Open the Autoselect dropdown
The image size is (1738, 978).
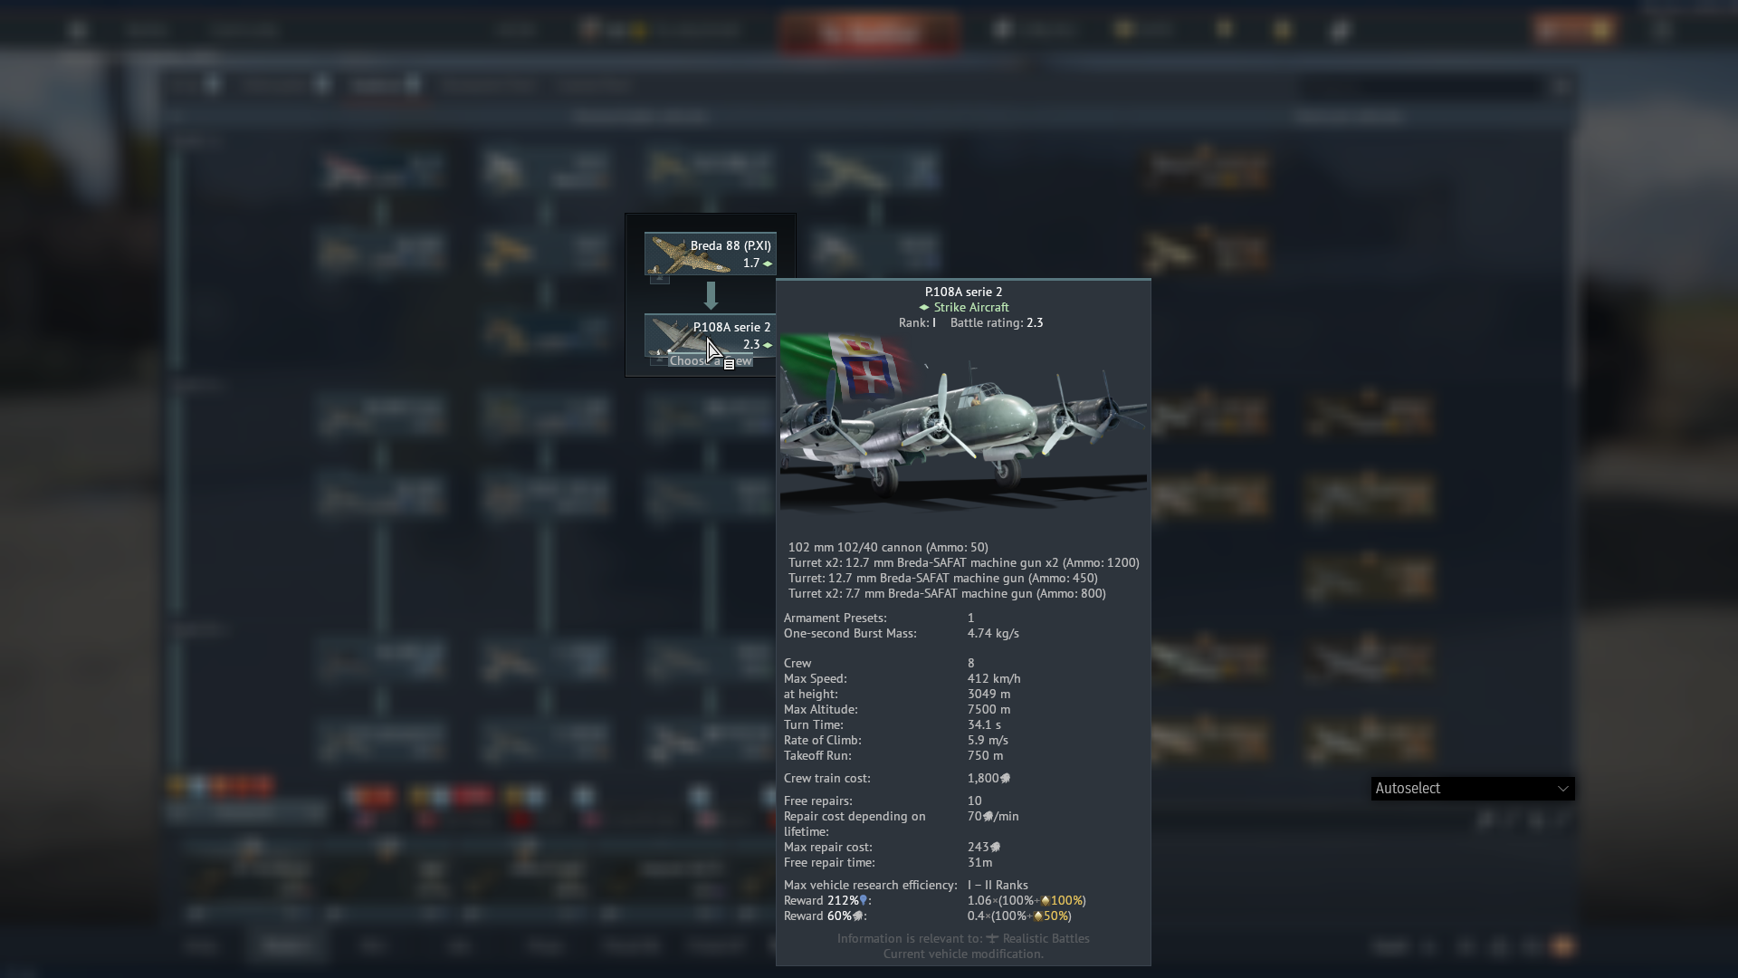click(1472, 789)
